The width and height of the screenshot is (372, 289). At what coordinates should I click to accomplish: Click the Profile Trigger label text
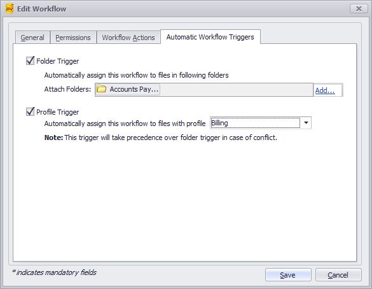pos(57,112)
